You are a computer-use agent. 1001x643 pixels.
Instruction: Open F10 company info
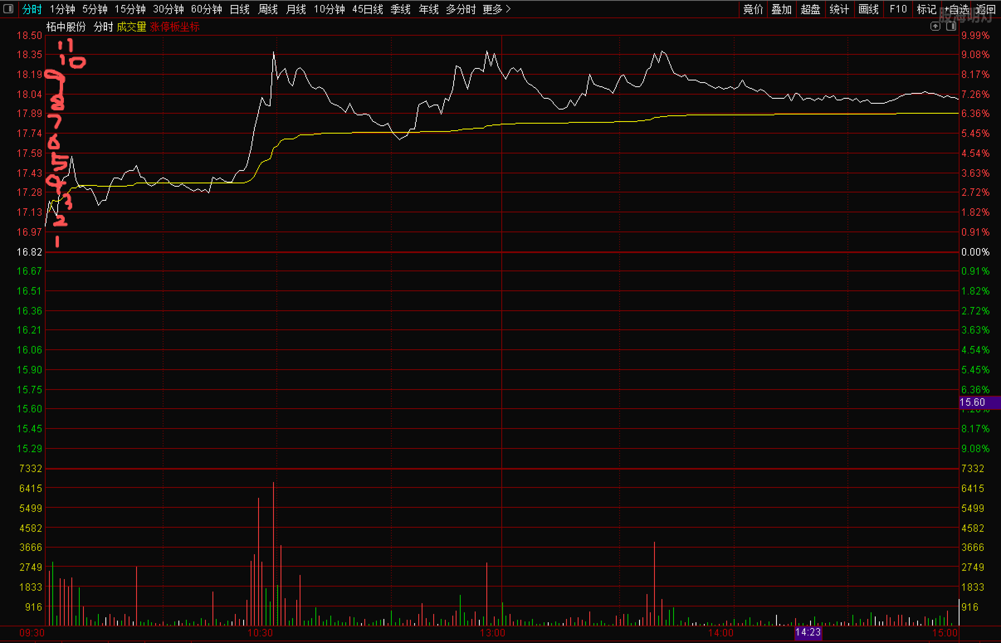(x=898, y=9)
